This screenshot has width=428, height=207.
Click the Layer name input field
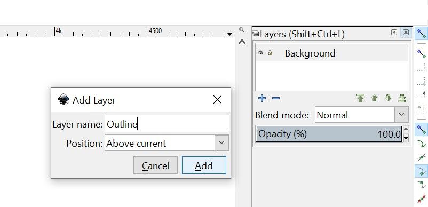coord(167,124)
